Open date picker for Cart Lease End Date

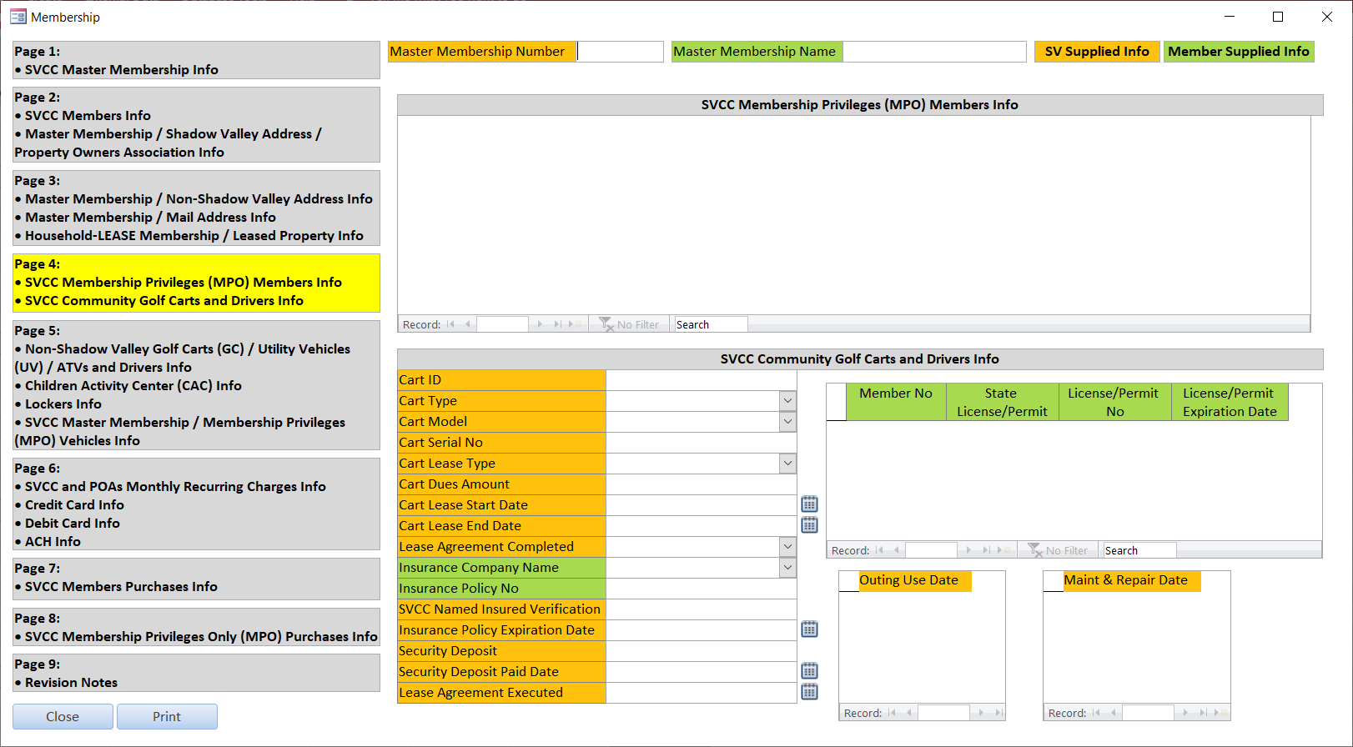pos(809,525)
